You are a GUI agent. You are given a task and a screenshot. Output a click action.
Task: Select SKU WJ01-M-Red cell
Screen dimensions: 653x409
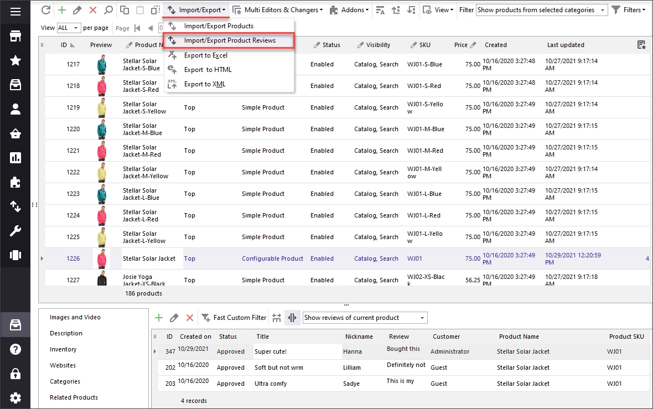[x=425, y=151]
